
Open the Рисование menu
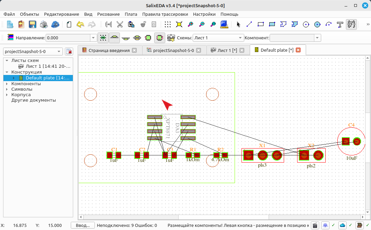108,14
